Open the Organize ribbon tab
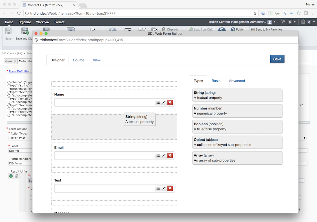The image size is (317, 222). [25, 22]
